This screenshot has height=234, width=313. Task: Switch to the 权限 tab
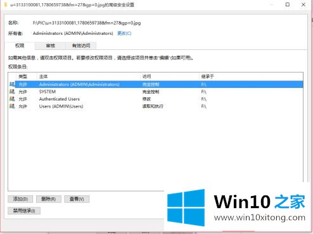pyautogui.click(x=20, y=46)
